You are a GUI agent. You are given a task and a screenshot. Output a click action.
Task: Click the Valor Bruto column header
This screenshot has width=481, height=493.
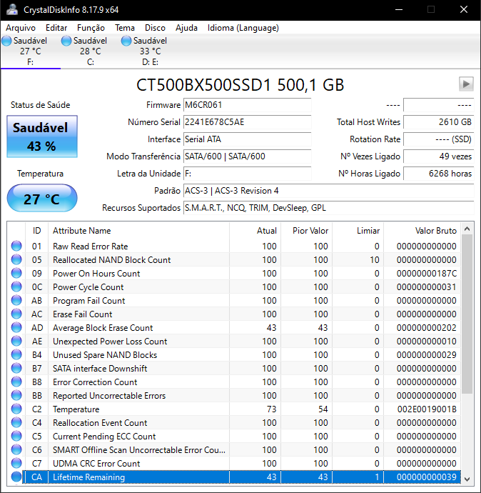pyautogui.click(x=422, y=231)
